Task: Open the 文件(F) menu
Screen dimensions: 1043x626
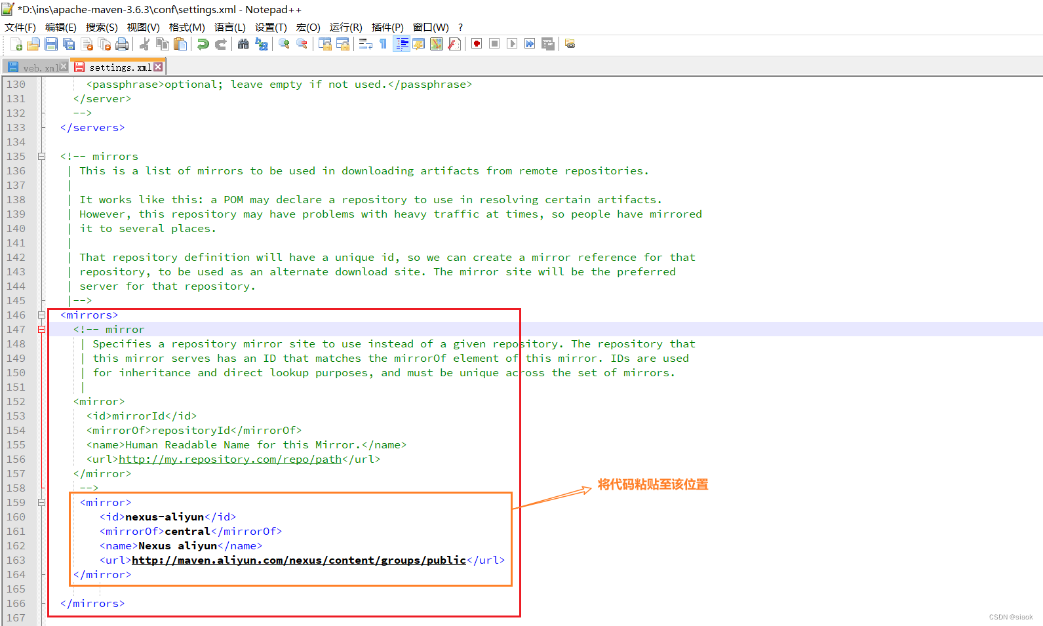Action: point(20,27)
